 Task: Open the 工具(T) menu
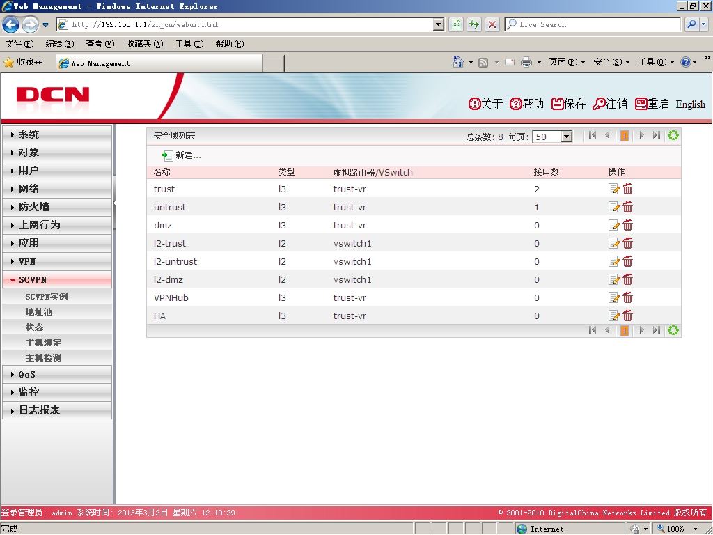189,44
